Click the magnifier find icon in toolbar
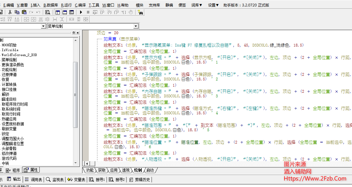This screenshot has height=187, width=352. (47, 12)
